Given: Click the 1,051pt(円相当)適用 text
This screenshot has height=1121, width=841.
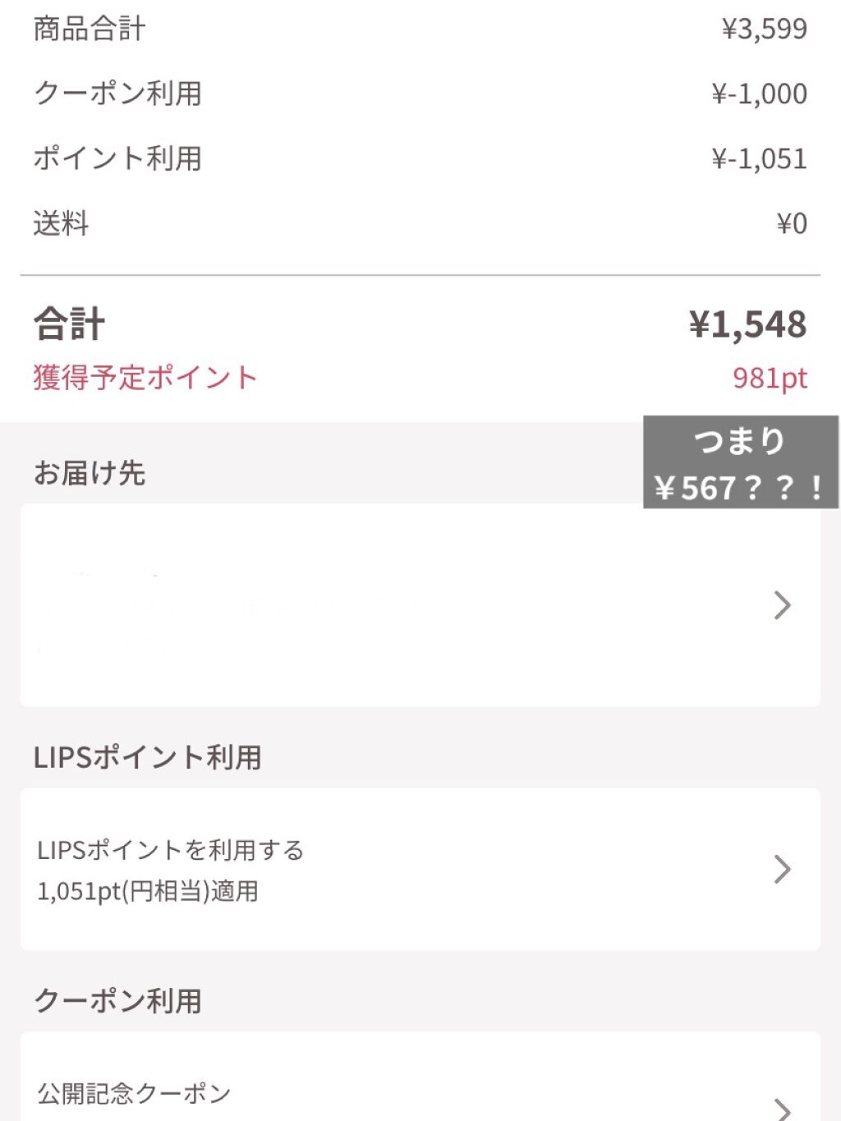Looking at the screenshot, I should click(148, 891).
